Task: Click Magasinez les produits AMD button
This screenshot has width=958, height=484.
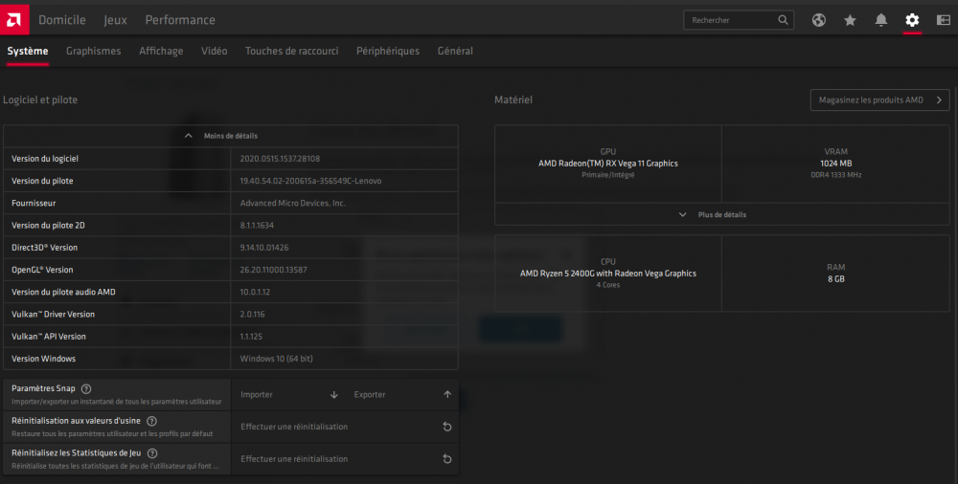Action: click(878, 99)
